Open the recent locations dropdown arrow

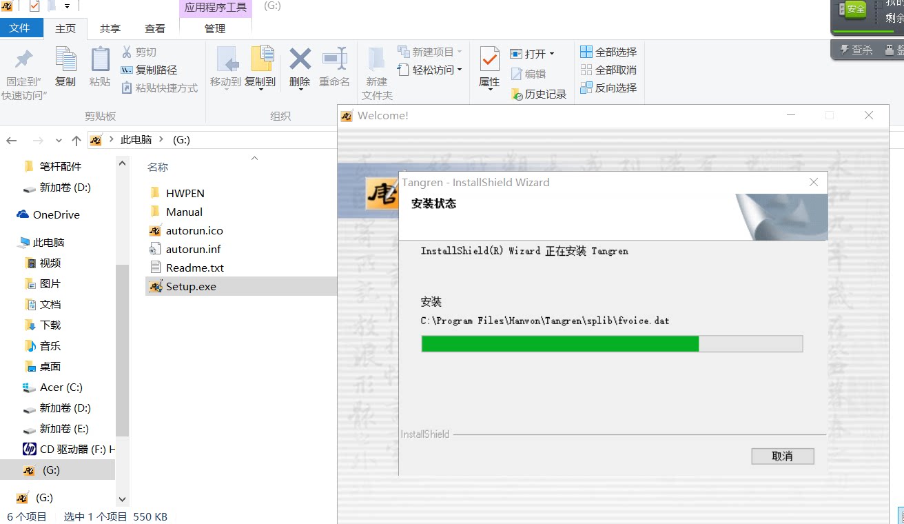pos(59,140)
